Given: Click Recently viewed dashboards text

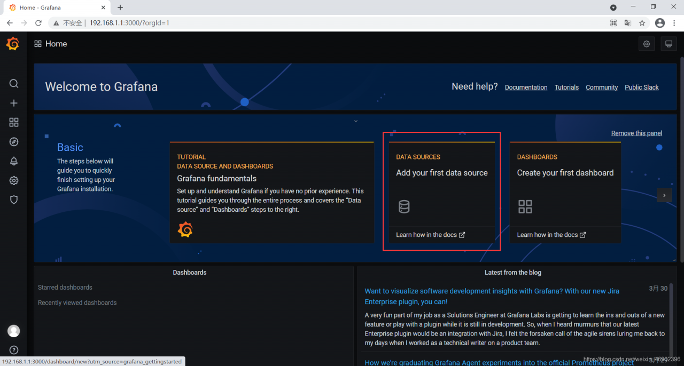Looking at the screenshot, I should coord(77,303).
